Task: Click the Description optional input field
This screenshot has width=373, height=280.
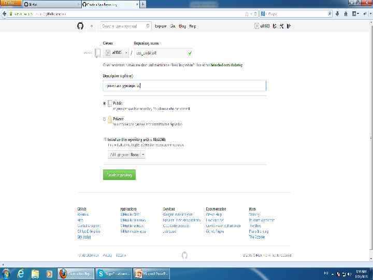Action: pos(184,86)
